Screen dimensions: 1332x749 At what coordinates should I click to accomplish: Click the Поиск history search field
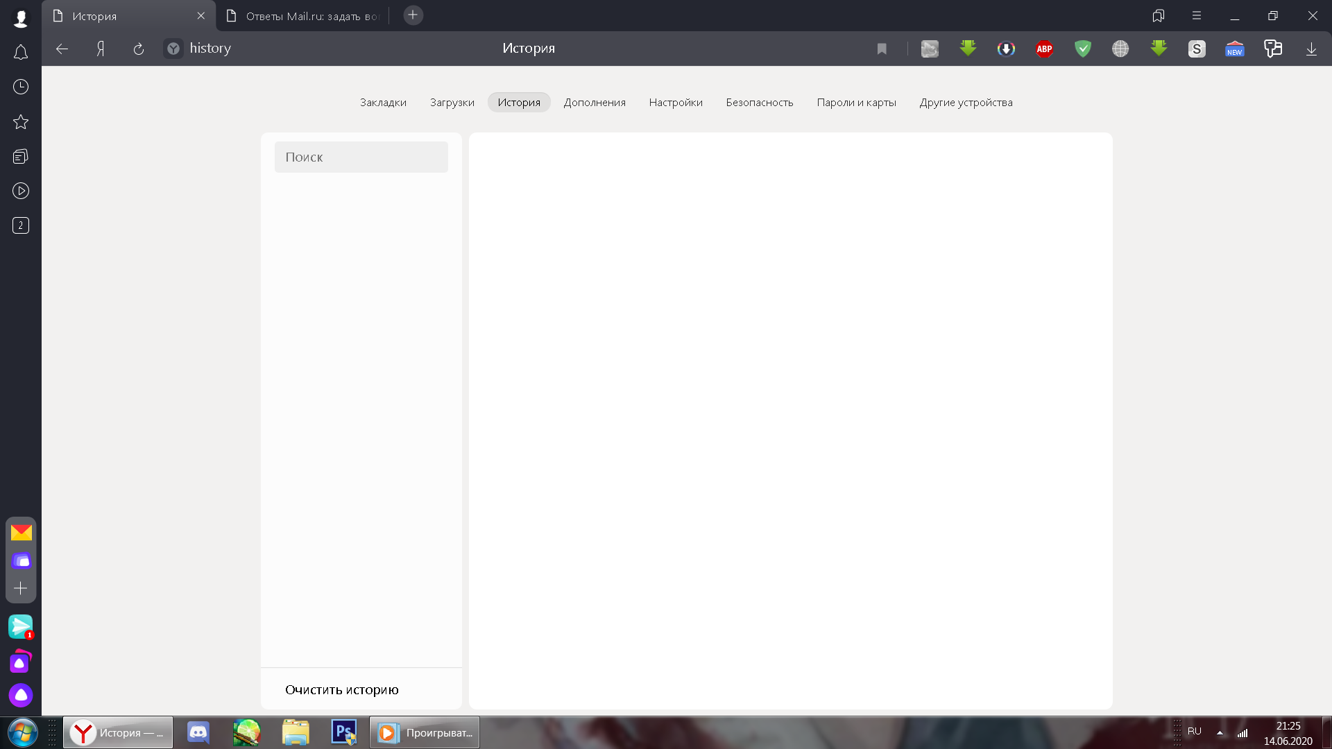tap(361, 157)
